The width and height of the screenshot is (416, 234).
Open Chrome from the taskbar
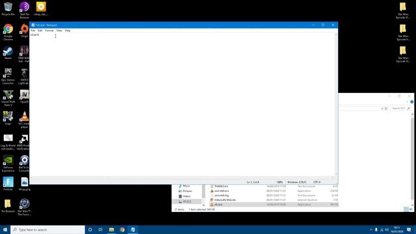click(x=122, y=229)
